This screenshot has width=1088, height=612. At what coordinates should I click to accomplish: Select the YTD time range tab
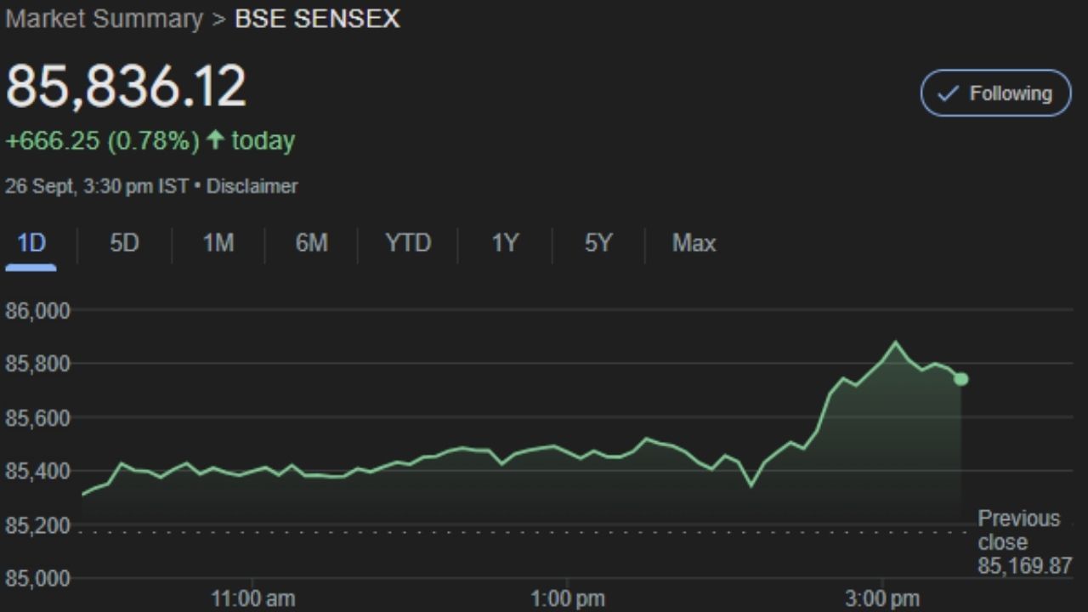pos(408,244)
